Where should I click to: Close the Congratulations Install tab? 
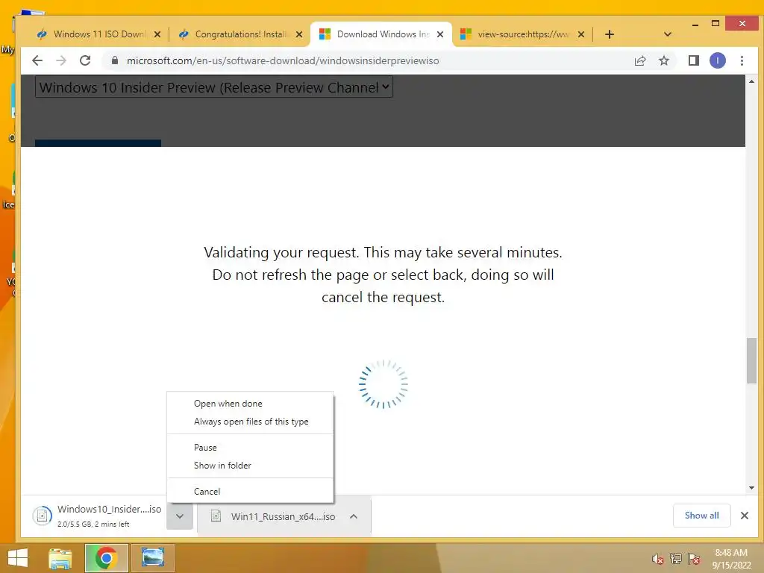[299, 34]
